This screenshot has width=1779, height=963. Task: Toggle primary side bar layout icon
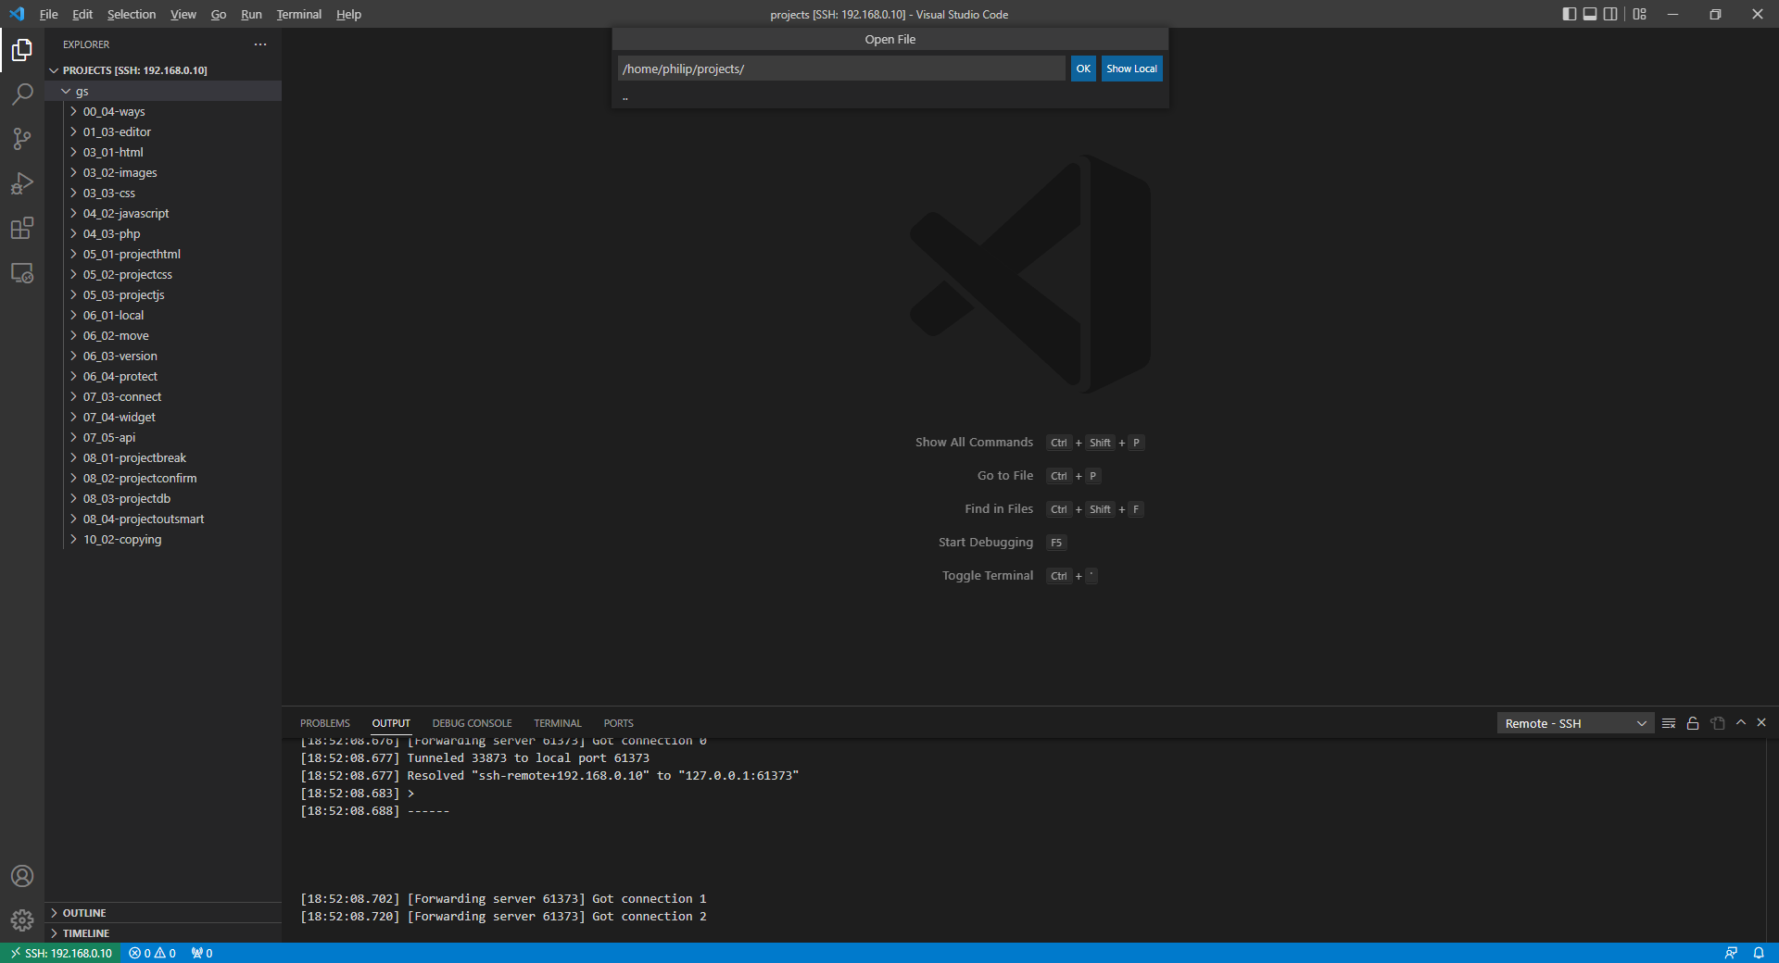1569,14
